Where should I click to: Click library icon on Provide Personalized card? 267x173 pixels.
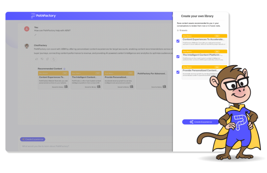point(132,87)
